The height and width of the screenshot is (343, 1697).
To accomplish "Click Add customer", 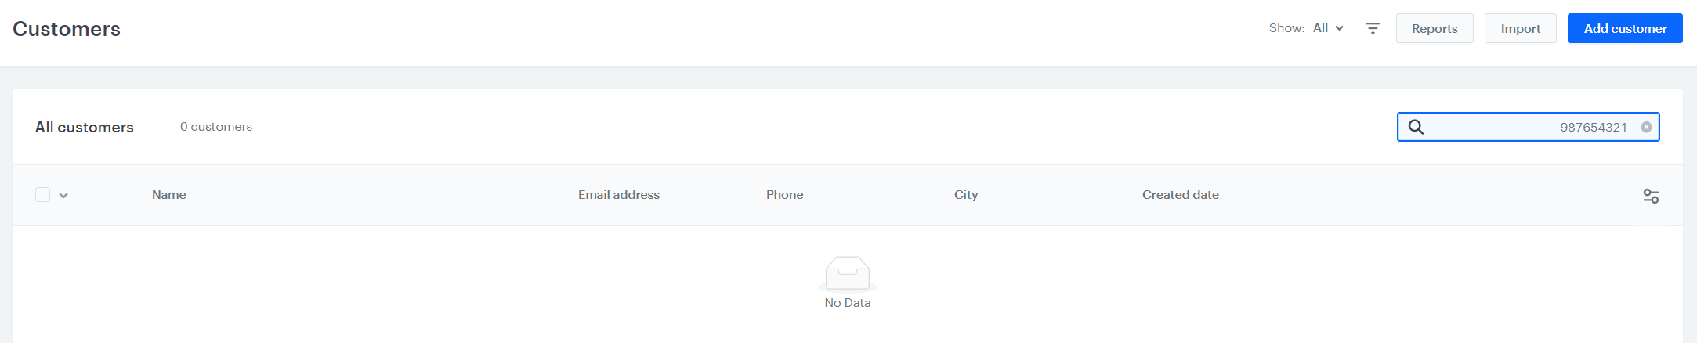I will pyautogui.click(x=1625, y=28).
